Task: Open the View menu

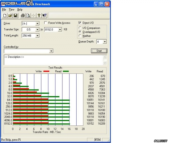Action: coord(12,10)
